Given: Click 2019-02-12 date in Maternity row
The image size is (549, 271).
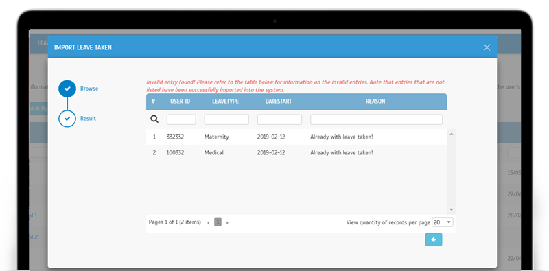Looking at the screenshot, I should click(271, 137).
